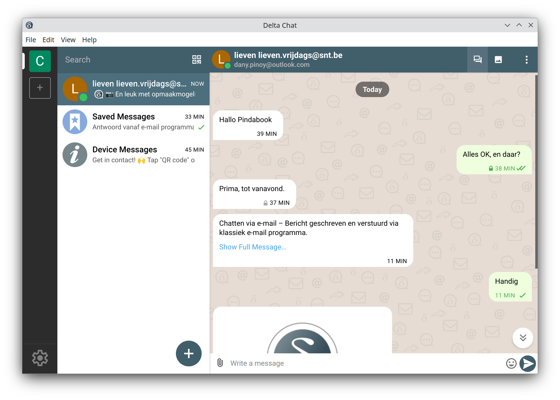
Task: Select the lieven chat in list
Action: (x=133, y=89)
